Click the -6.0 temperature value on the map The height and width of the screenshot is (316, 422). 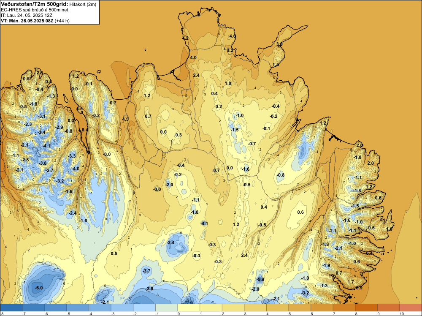39,288
